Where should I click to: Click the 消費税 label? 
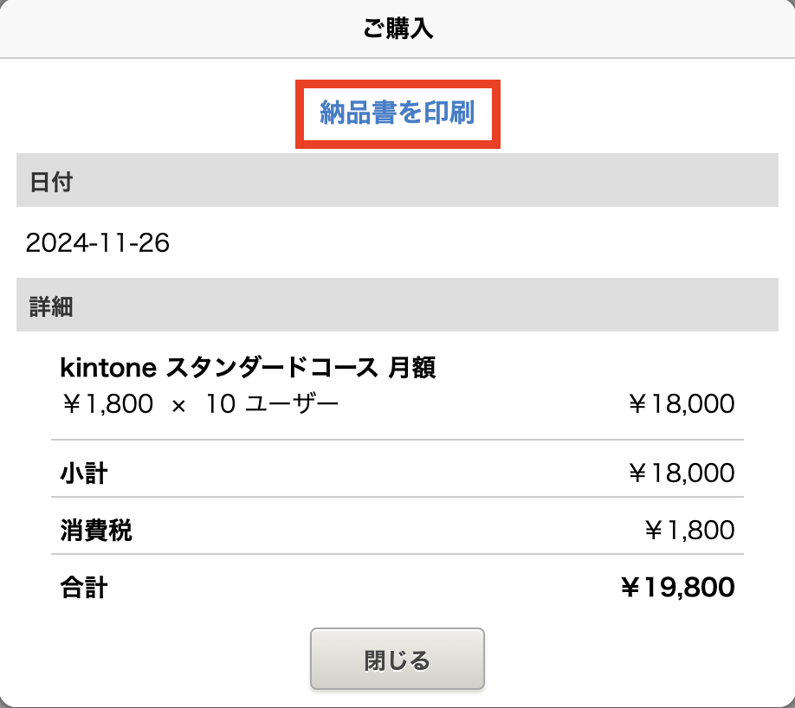(96, 531)
